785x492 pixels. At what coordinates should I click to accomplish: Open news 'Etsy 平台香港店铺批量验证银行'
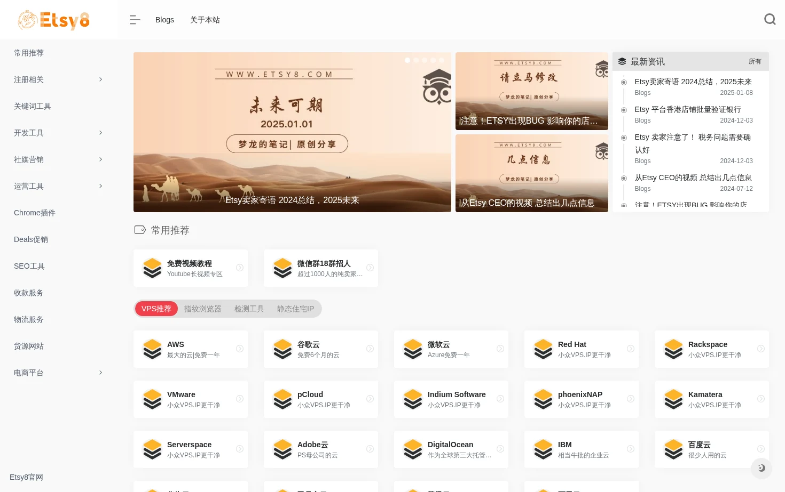[x=688, y=109]
